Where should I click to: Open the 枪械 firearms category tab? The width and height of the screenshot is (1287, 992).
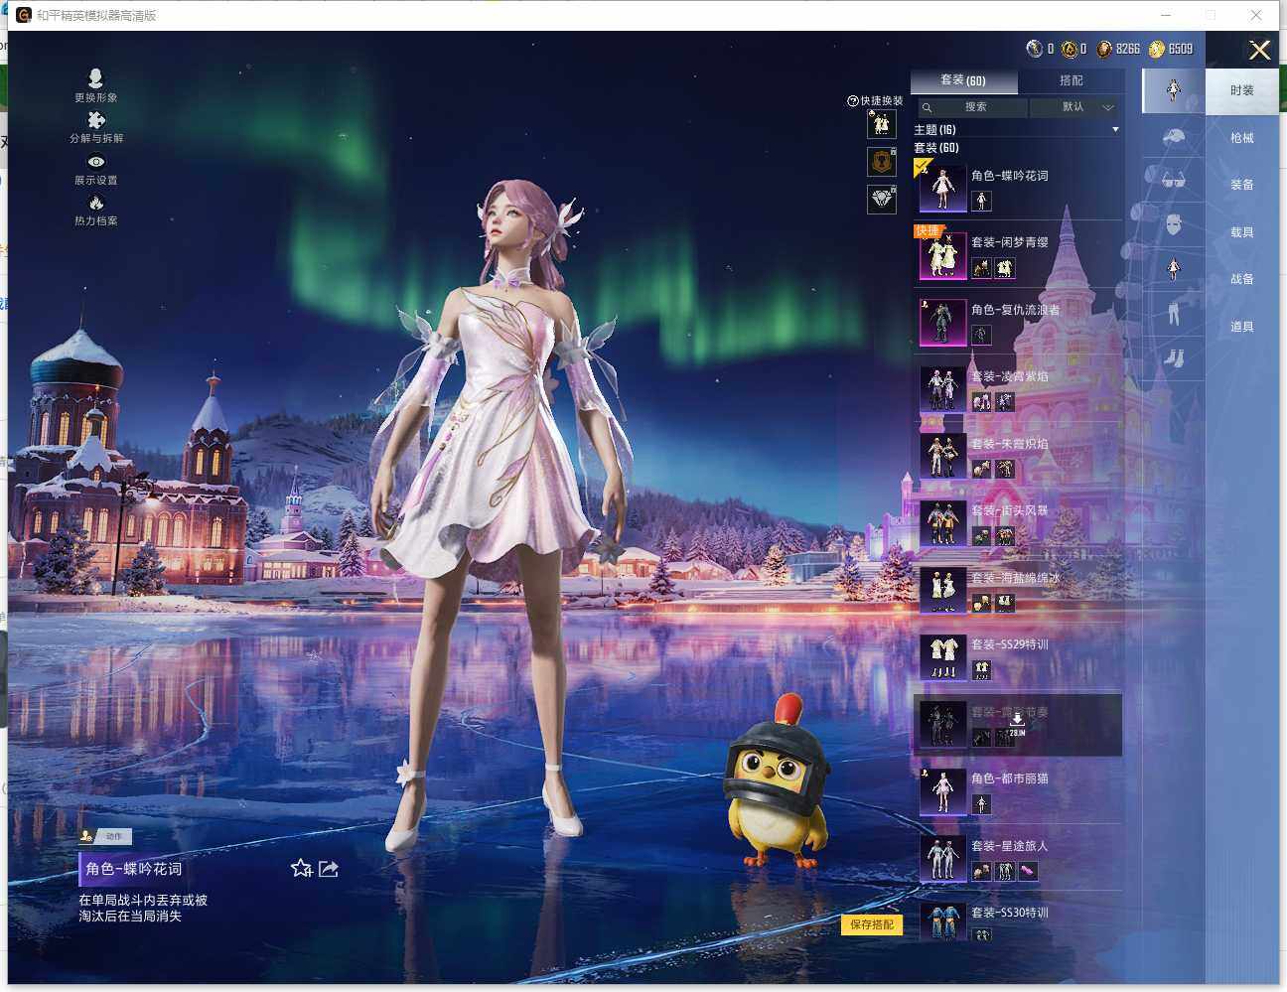tap(1241, 138)
